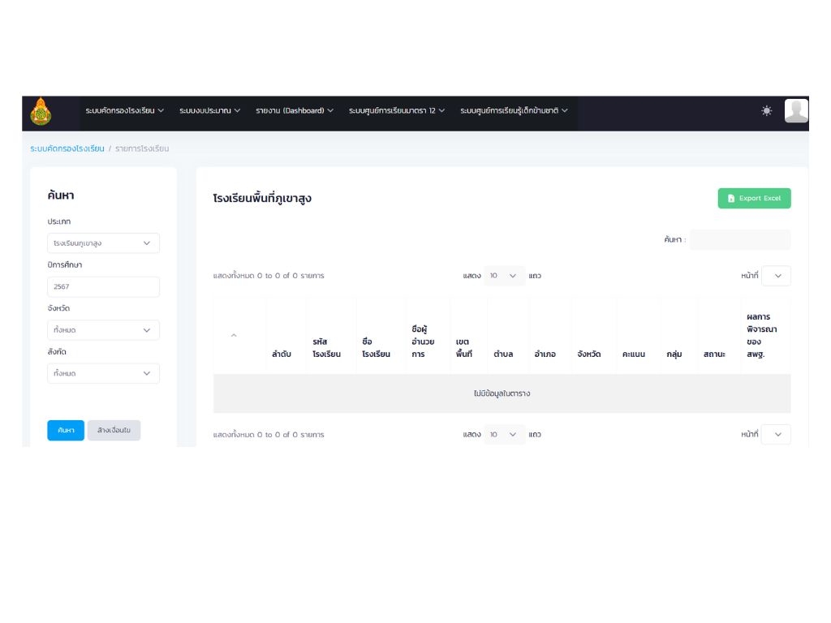This screenshot has height=623, width=831.
Task: Toggle the light/dark theme sun icon
Action: (766, 111)
